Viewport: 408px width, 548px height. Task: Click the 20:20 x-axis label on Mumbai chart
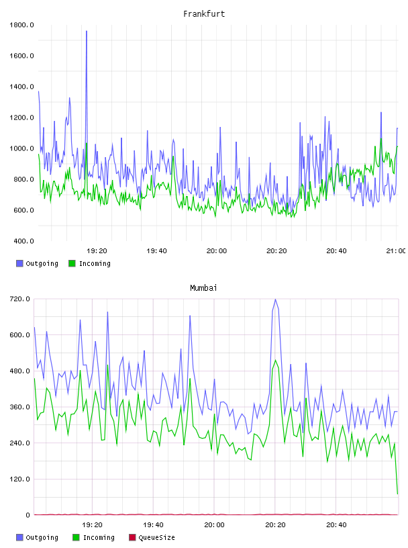(x=275, y=525)
